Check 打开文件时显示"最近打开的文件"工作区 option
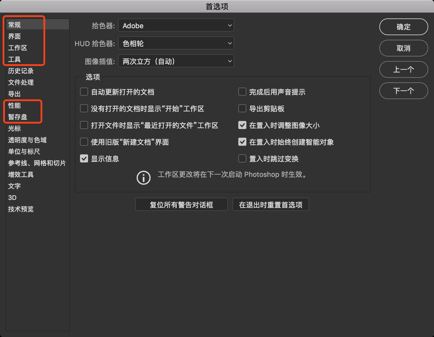The image size is (434, 337). 84,125
